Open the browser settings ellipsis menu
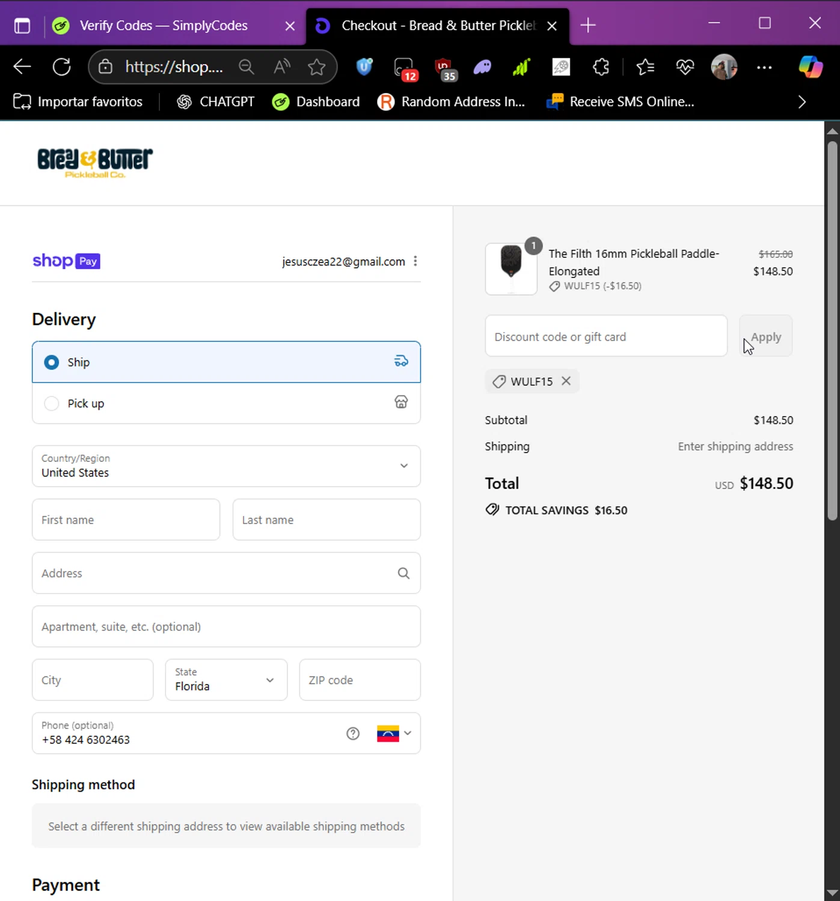 click(764, 67)
